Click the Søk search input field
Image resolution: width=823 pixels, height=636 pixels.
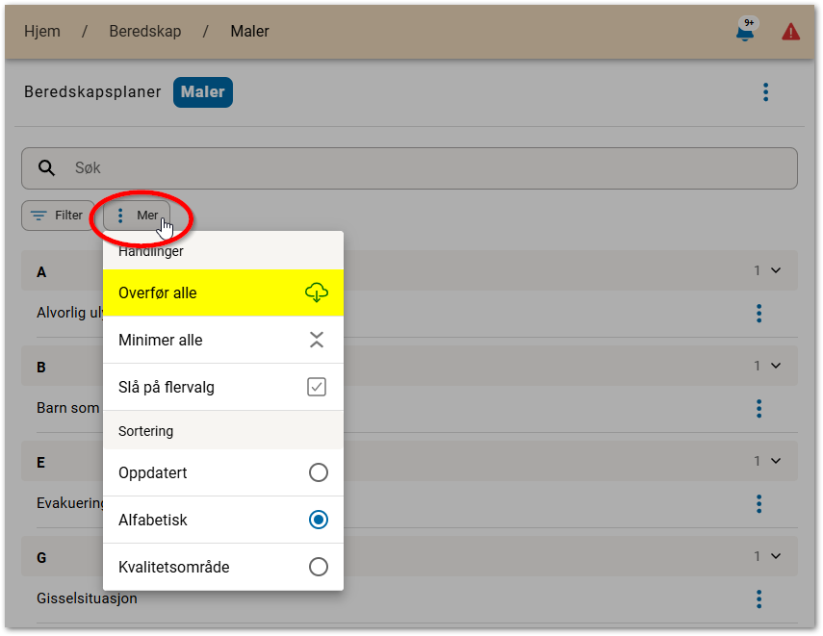coord(424,168)
